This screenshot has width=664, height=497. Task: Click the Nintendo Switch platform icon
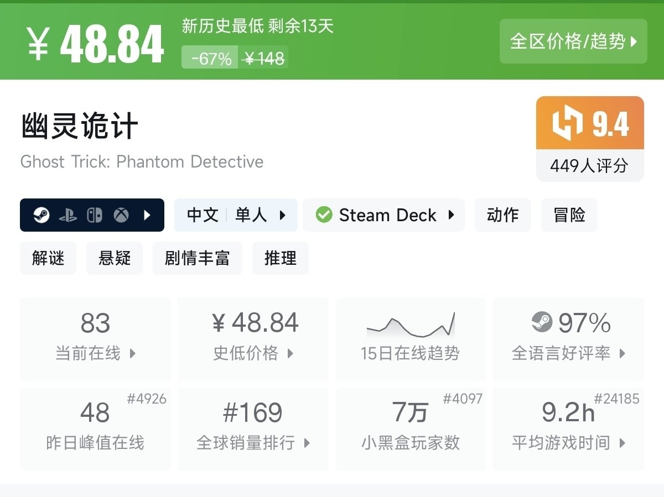point(95,215)
